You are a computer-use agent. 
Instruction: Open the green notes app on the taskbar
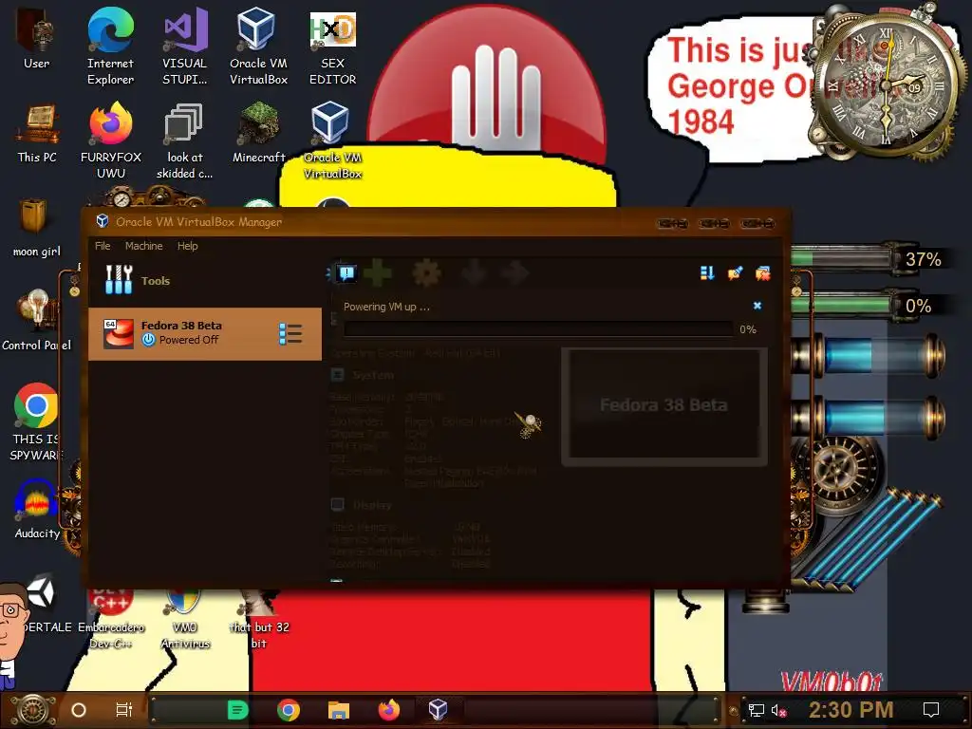point(237,710)
